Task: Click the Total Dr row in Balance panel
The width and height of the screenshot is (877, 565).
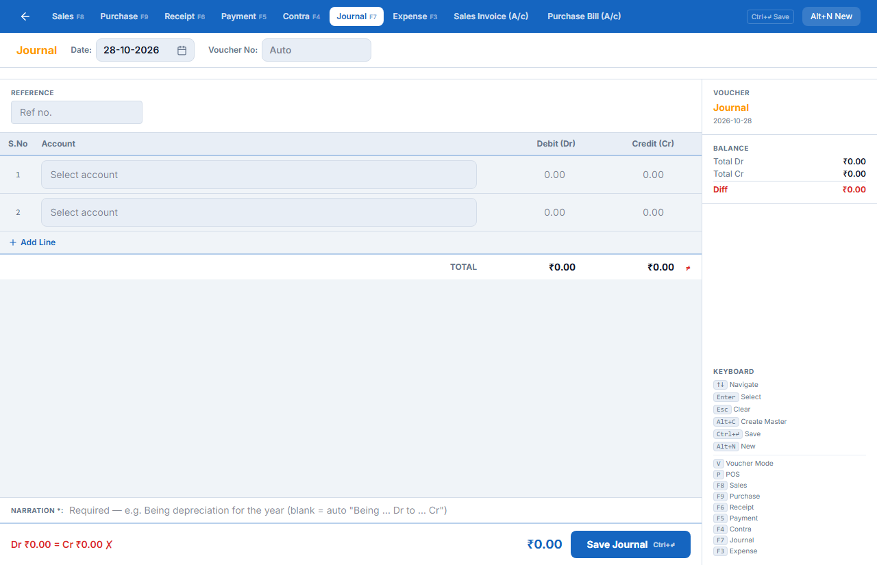Action: coord(789,162)
